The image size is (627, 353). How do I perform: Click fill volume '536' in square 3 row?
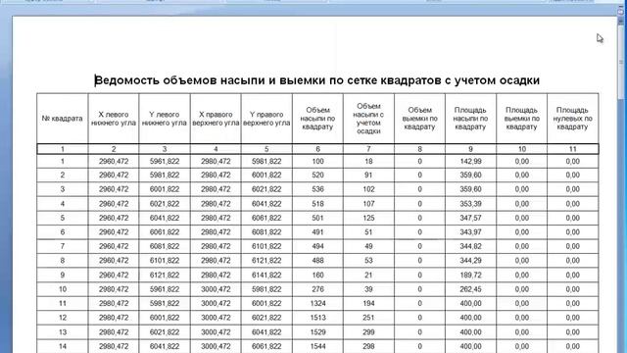[x=317, y=189]
